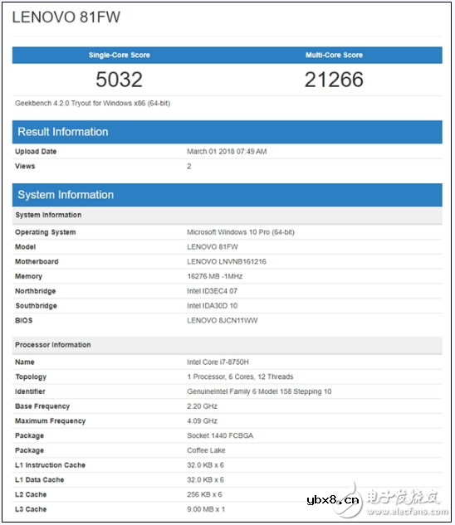This screenshot has height=525, width=455.
Task: Click the Processor Information subheader
Action: [x=227, y=345]
